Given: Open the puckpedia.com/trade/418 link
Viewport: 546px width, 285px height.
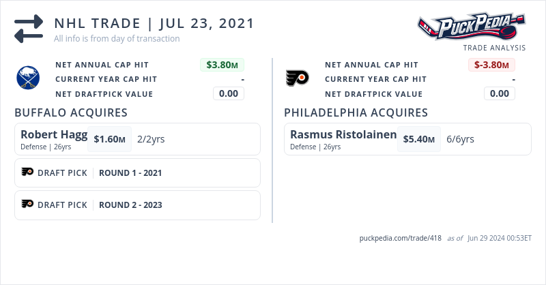Looking at the screenshot, I should coord(400,238).
